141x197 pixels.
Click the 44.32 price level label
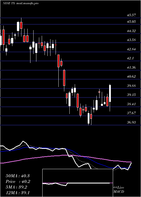131,31
